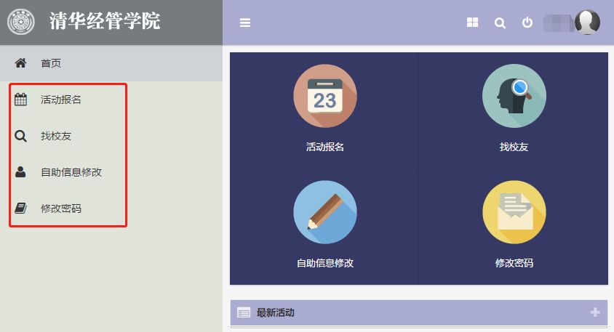Open the grid apps icon in header
Image resolution: width=614 pixels, height=332 pixels.
[x=473, y=23]
